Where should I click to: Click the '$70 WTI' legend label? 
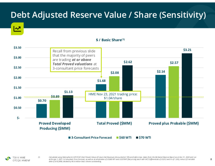click(x=145, y=138)
